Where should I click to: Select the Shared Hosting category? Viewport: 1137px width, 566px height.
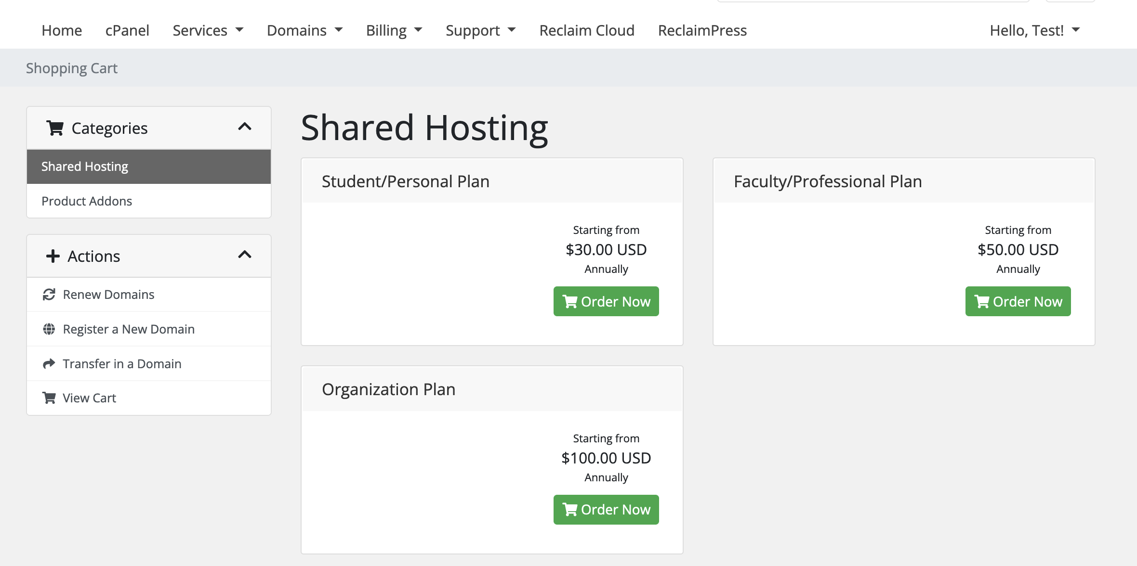click(x=149, y=167)
